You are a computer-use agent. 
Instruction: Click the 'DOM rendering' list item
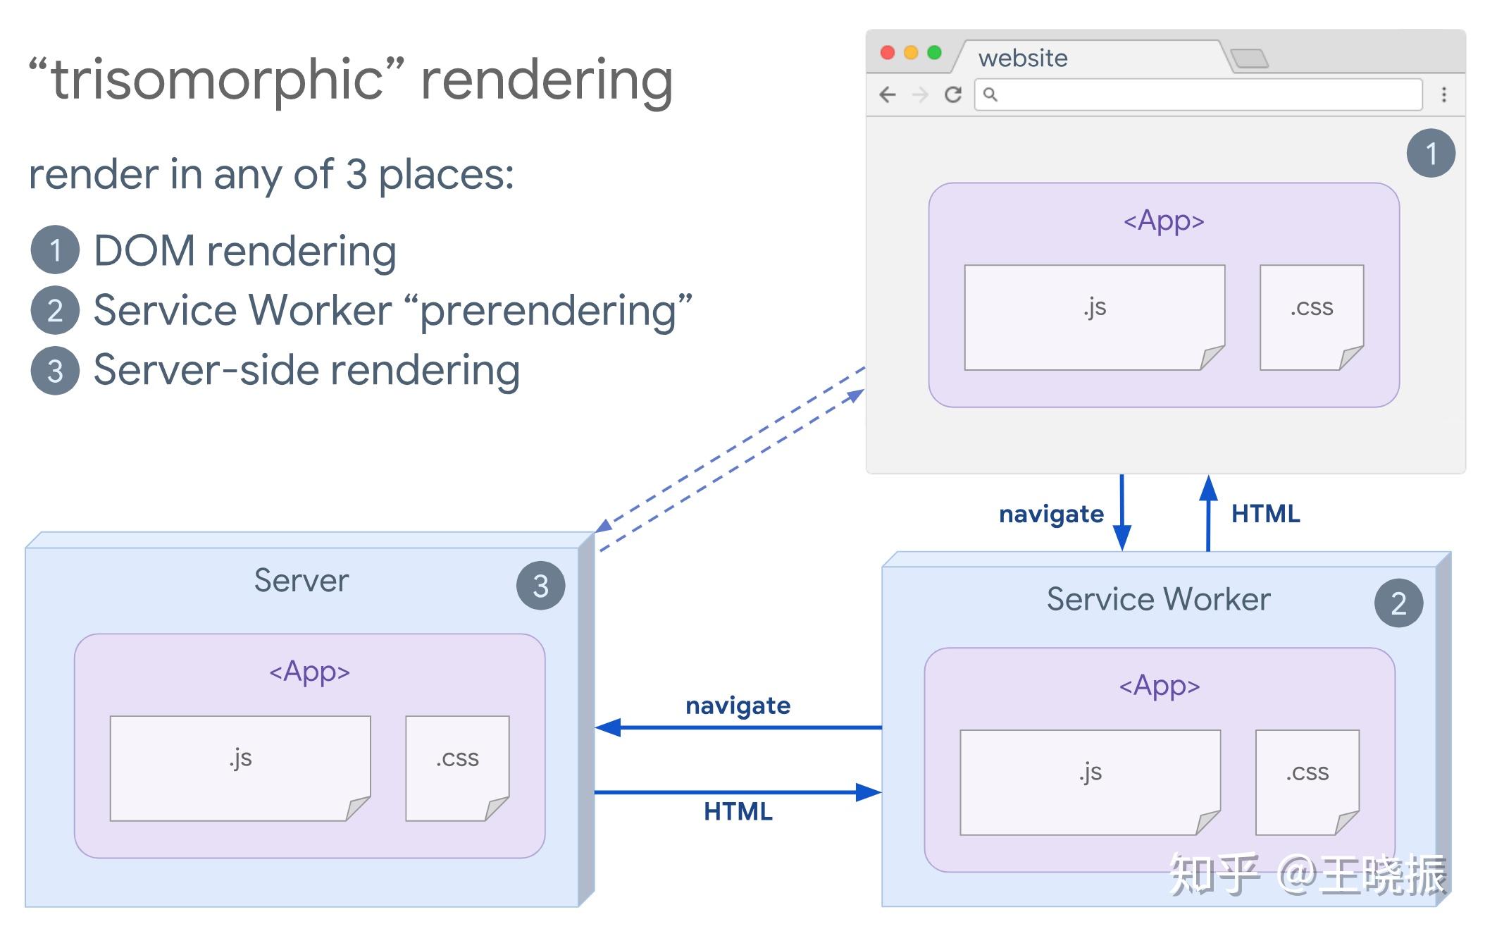tap(245, 251)
